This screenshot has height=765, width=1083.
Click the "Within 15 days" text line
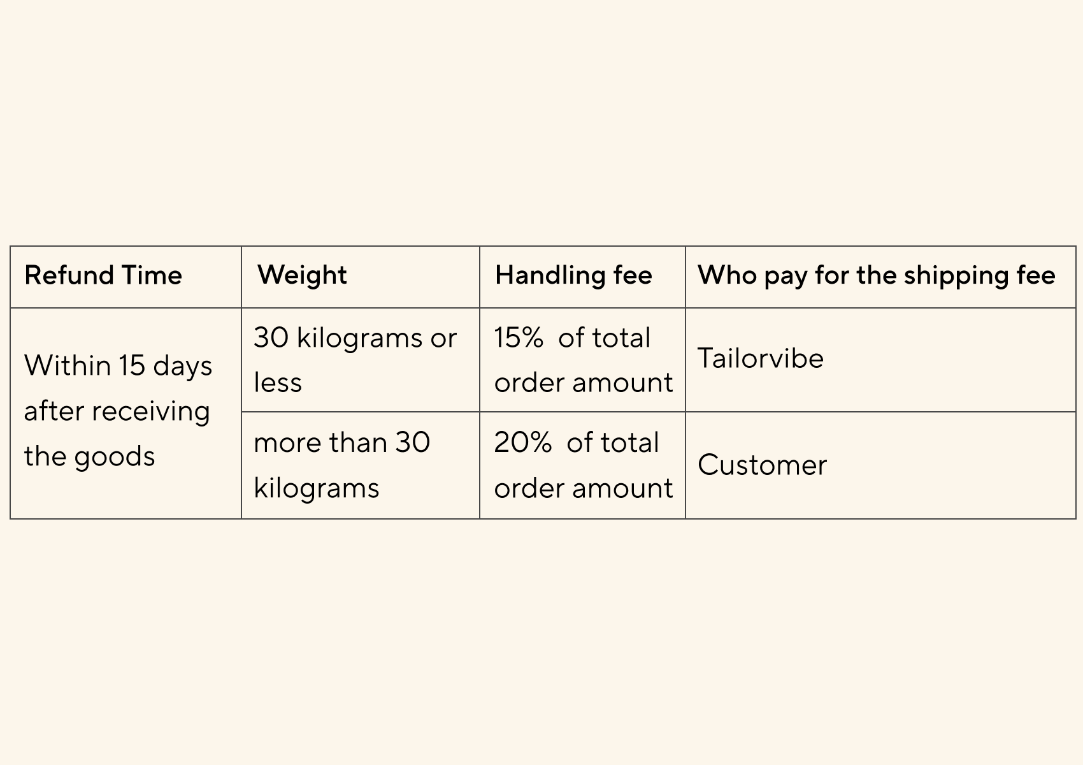(x=118, y=366)
